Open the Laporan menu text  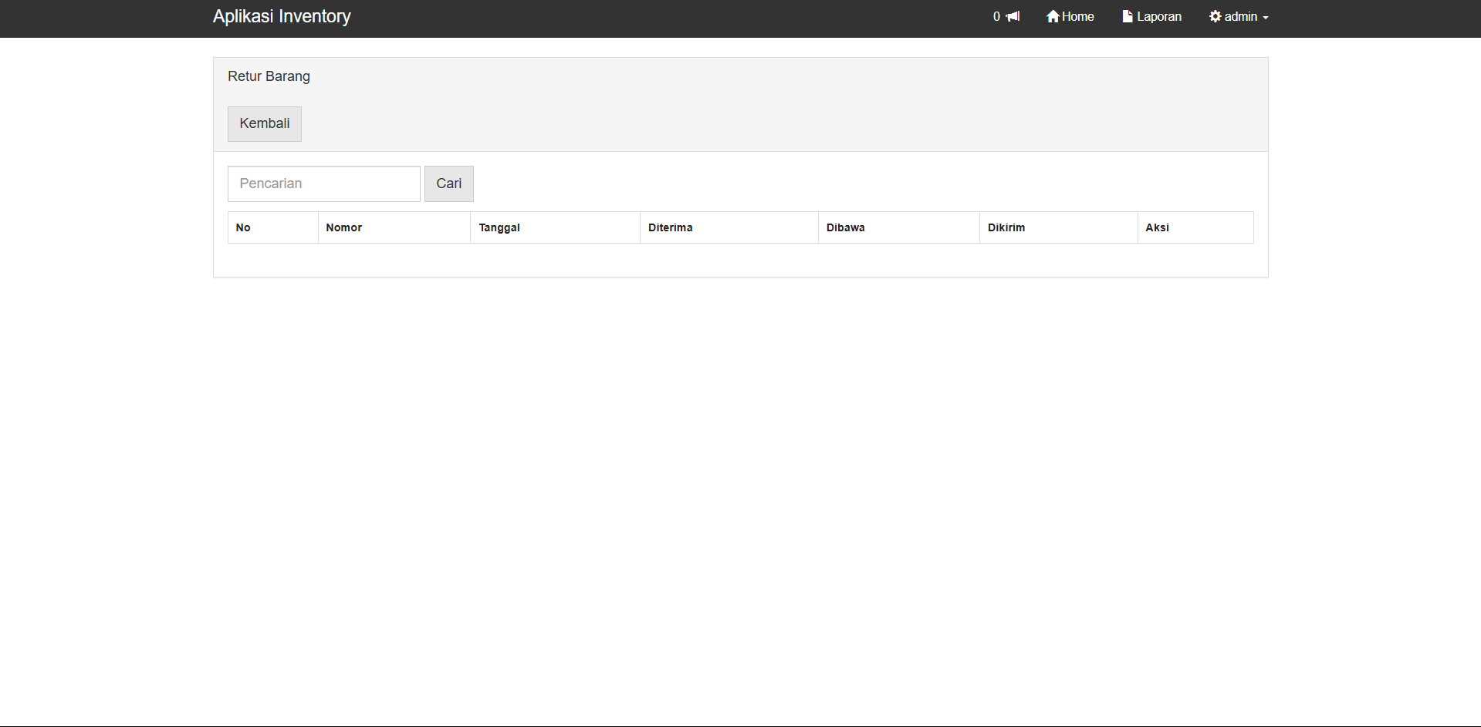coord(1158,16)
